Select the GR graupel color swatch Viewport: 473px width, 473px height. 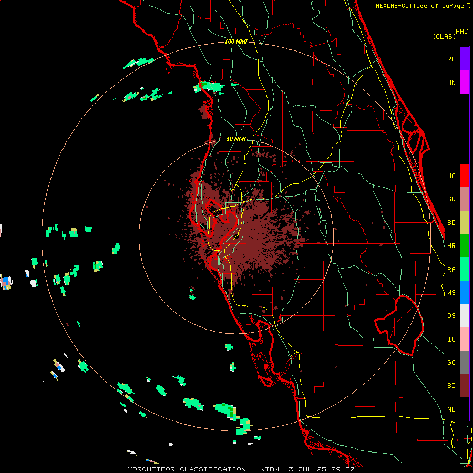pyautogui.click(x=464, y=199)
